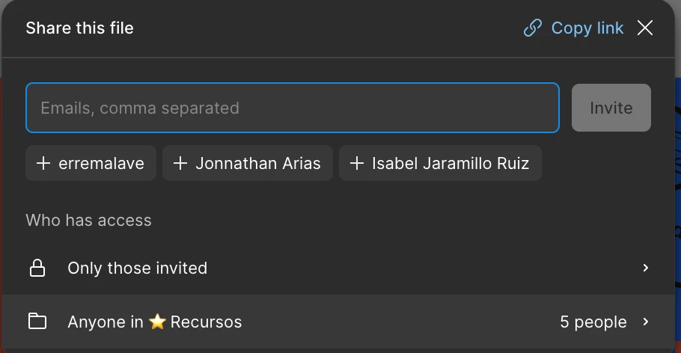Add erremalave as invitee
The image size is (681, 353).
point(91,163)
